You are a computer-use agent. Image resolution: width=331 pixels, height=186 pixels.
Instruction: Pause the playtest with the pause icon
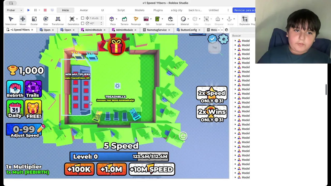[35, 10]
